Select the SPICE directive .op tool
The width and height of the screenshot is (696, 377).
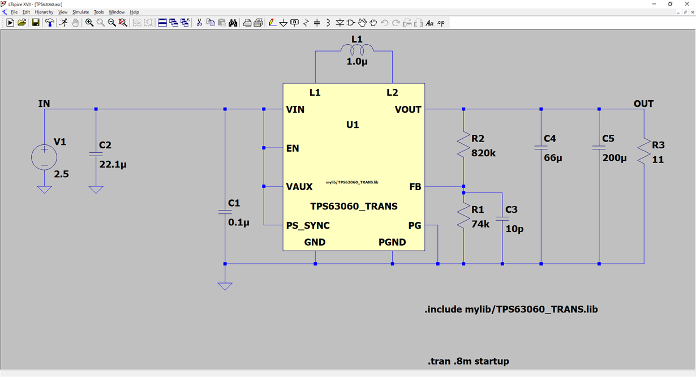pyautogui.click(x=441, y=23)
